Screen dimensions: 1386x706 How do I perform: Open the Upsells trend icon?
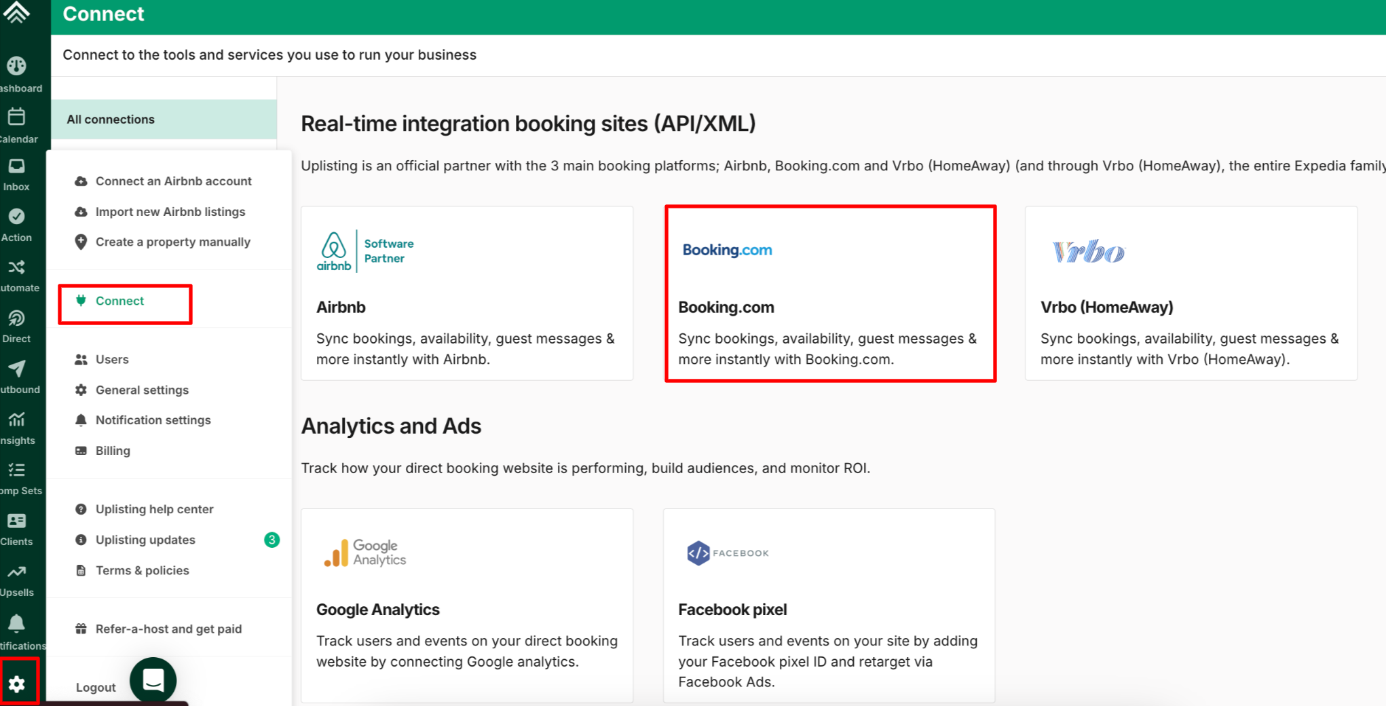pyautogui.click(x=17, y=572)
